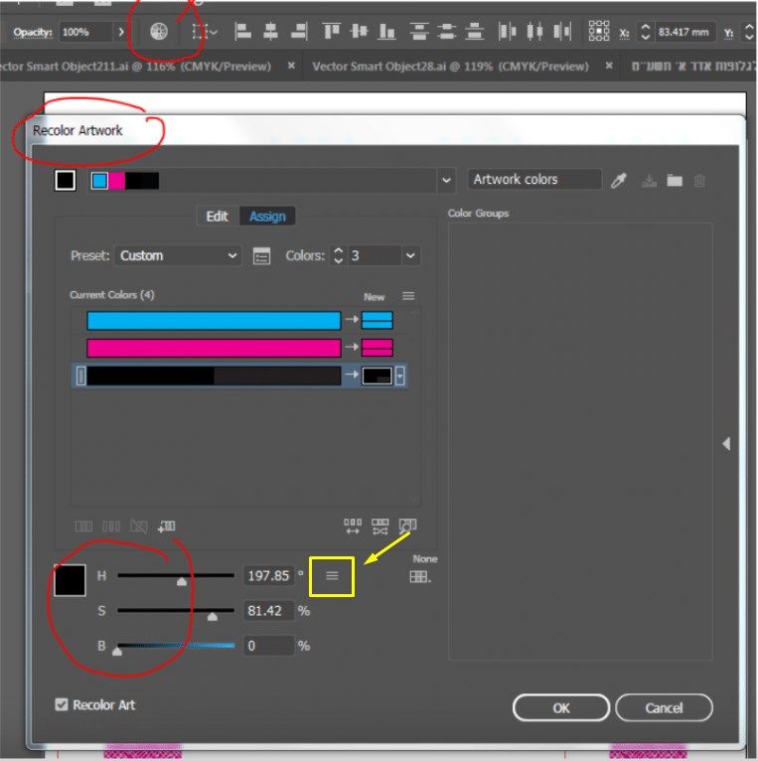Screen dimensions: 758x761
Task: Open the swatch library limit icon under None
Action: pyautogui.click(x=420, y=576)
